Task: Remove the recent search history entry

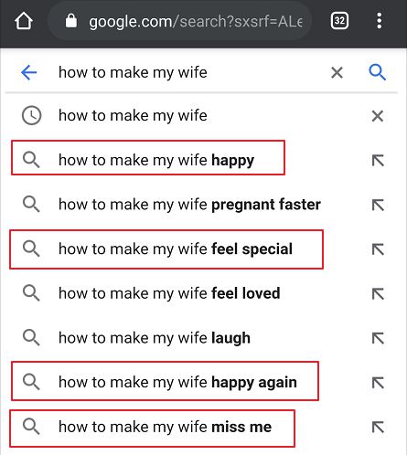Action: click(x=378, y=116)
